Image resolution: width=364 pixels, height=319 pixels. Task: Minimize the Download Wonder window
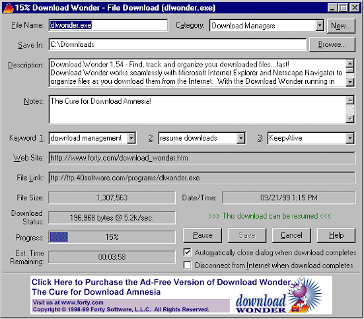tap(332, 8)
